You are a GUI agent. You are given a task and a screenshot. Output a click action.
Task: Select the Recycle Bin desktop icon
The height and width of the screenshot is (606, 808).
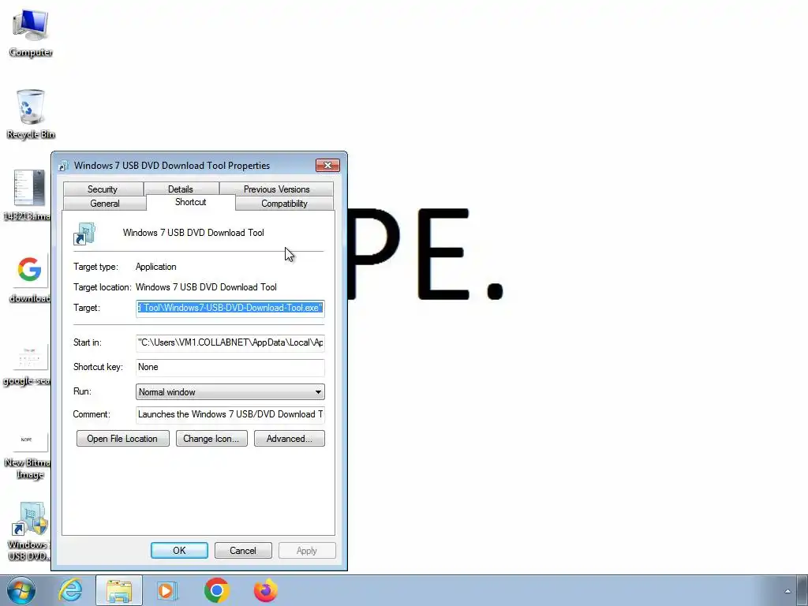click(31, 114)
